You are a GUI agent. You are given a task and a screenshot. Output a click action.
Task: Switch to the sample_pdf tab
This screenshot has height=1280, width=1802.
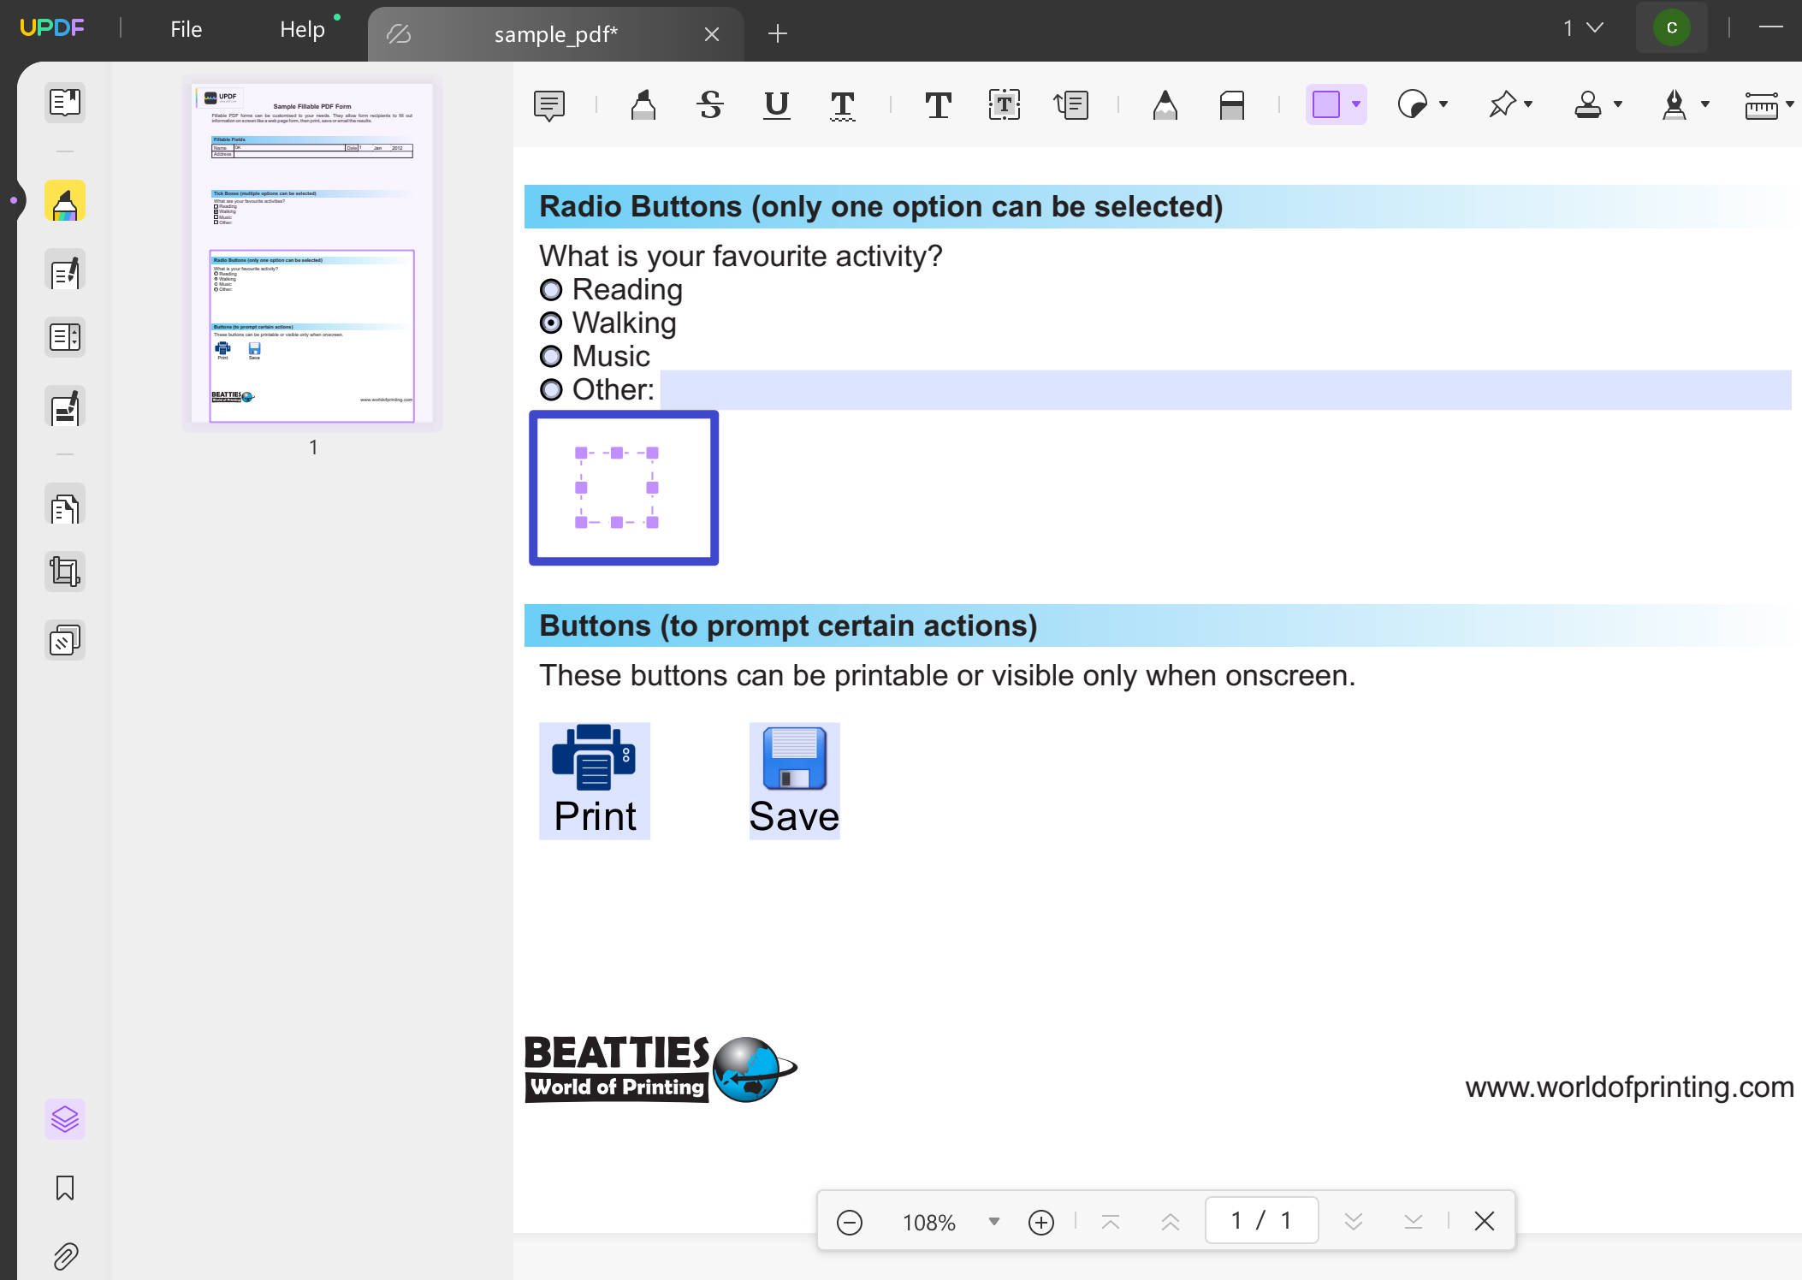(556, 34)
